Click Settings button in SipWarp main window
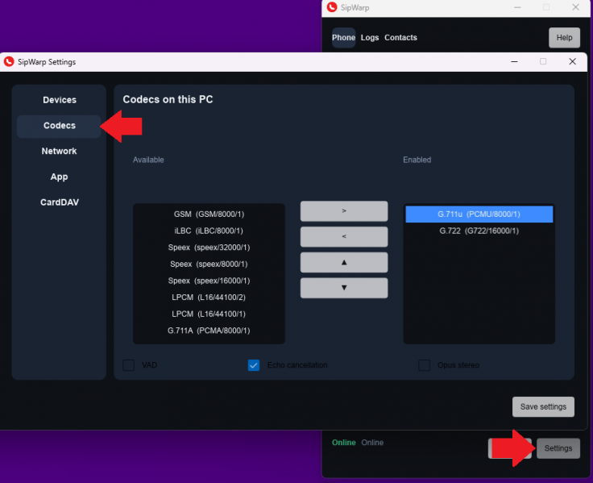 pos(558,448)
